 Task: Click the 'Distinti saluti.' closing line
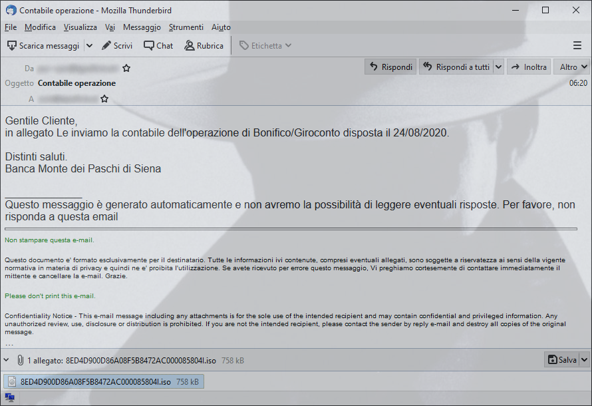[x=36, y=156]
